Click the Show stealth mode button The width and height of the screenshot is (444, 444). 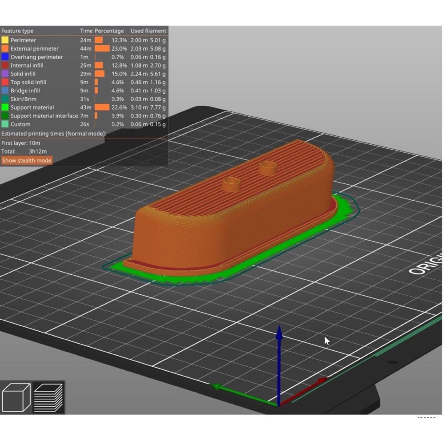[x=27, y=161]
